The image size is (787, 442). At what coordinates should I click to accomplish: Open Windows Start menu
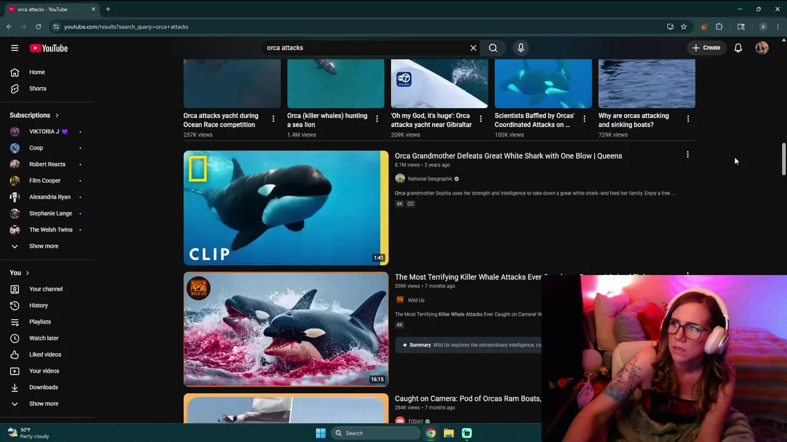[x=320, y=433]
